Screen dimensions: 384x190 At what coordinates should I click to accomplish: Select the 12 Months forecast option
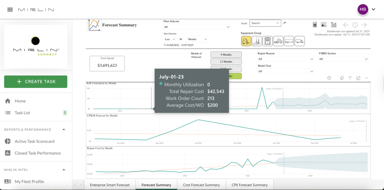tap(226, 62)
